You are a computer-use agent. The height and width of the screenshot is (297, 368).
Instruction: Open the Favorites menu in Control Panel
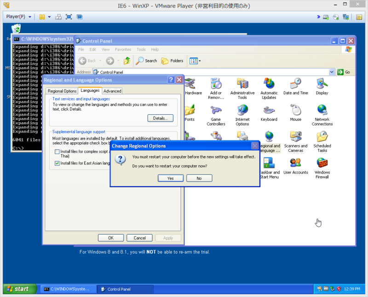[x=123, y=50]
